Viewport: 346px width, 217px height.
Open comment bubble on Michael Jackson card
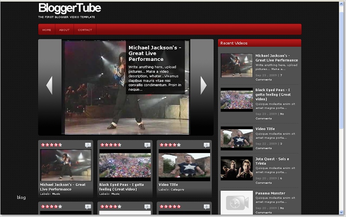88,145
